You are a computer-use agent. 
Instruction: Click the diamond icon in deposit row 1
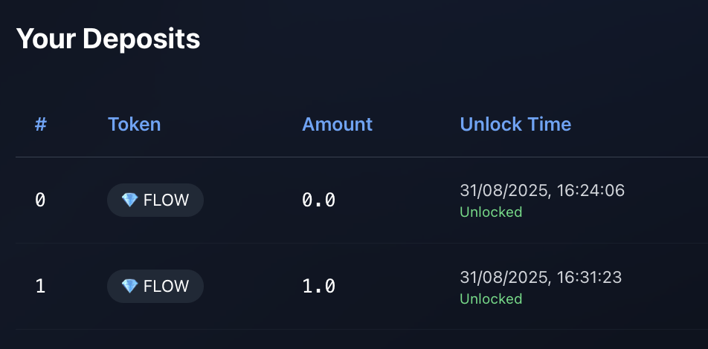click(x=129, y=286)
